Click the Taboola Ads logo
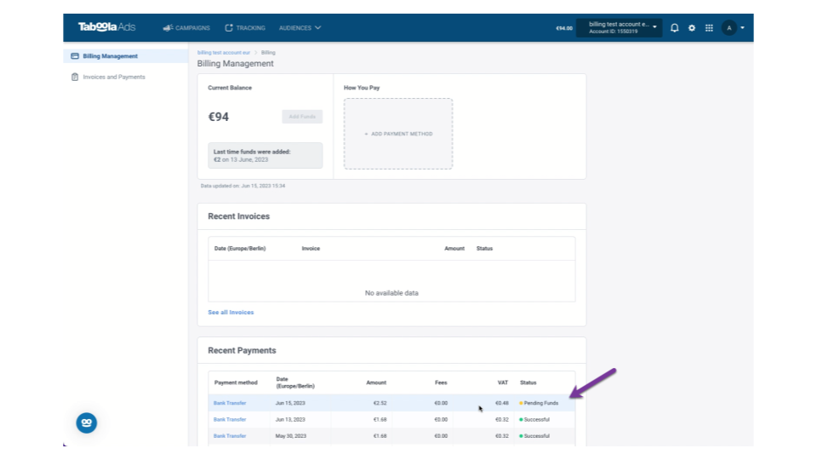817x460 pixels. 107,27
